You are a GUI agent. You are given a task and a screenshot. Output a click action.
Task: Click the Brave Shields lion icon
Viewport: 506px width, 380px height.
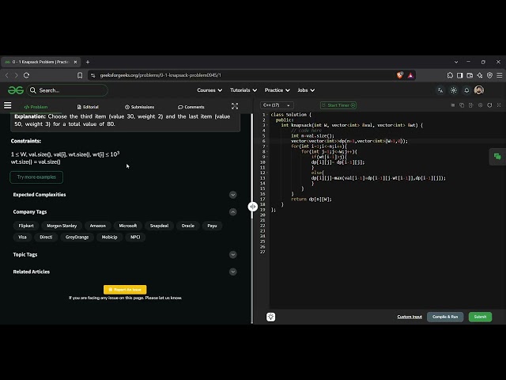coord(400,75)
